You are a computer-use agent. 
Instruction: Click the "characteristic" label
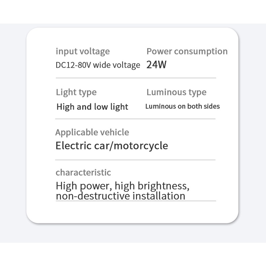[83, 172]
